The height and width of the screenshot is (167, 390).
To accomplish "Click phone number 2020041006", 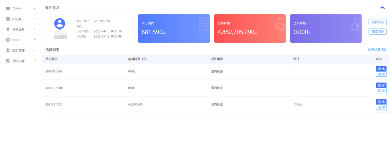I will [54, 72].
